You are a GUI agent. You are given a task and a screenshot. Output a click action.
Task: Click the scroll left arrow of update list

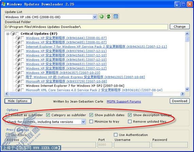pyautogui.click(x=7, y=94)
